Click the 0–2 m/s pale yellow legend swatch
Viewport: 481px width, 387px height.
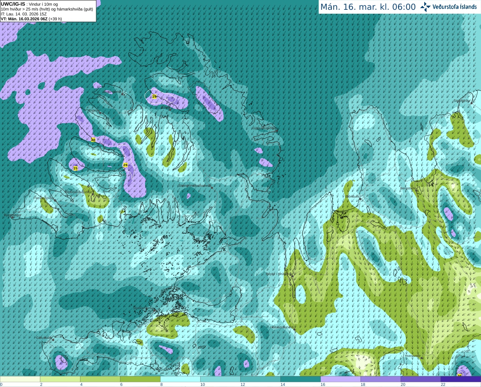(x=20, y=379)
